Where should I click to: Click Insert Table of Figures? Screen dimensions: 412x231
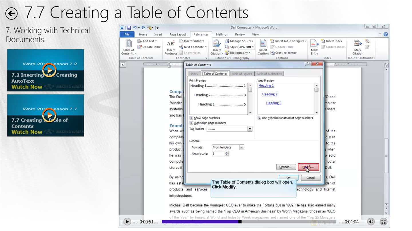click(288, 41)
